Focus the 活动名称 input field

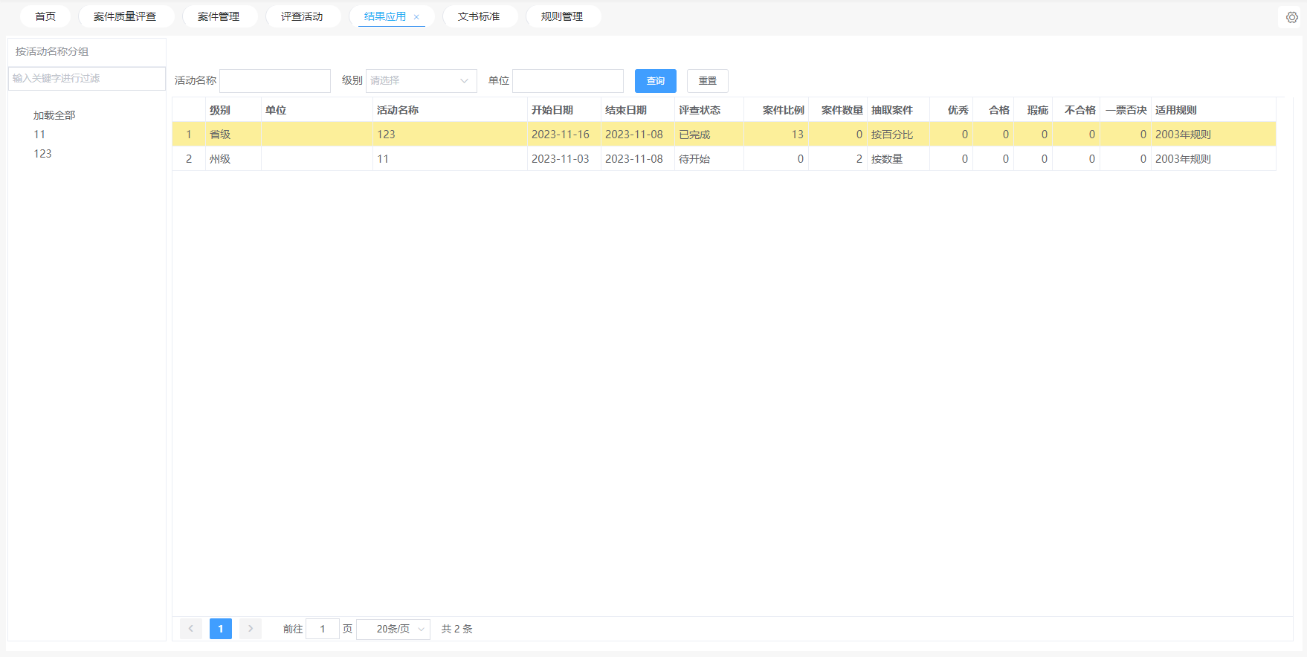275,80
